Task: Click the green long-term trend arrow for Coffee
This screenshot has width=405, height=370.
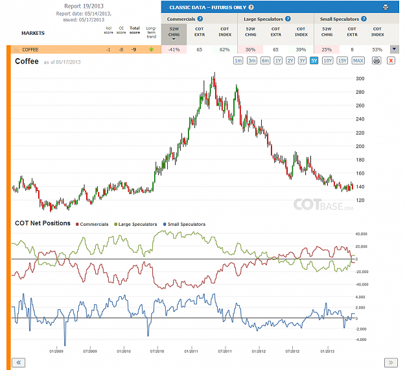Action: 152,49
